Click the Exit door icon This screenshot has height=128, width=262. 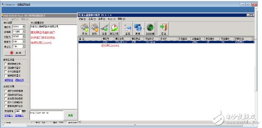(163, 29)
